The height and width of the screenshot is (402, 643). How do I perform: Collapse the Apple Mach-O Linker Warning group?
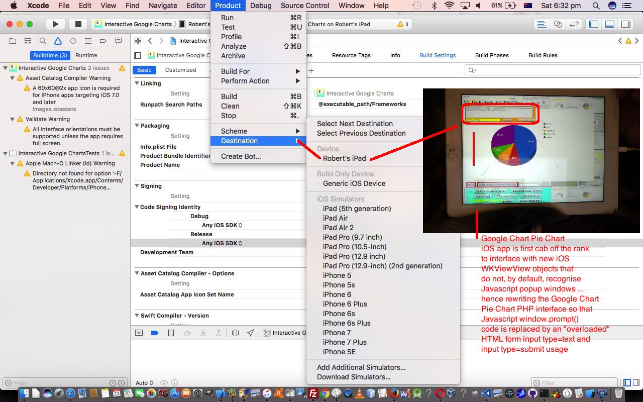[x=13, y=163]
